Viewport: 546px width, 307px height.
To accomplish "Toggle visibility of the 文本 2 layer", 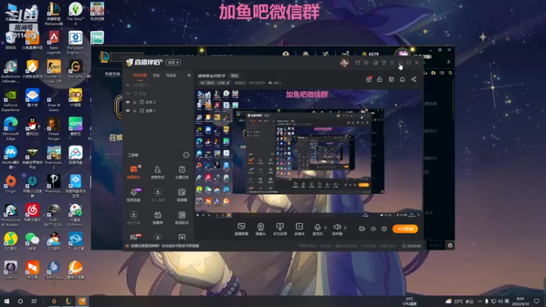I will pos(128,102).
